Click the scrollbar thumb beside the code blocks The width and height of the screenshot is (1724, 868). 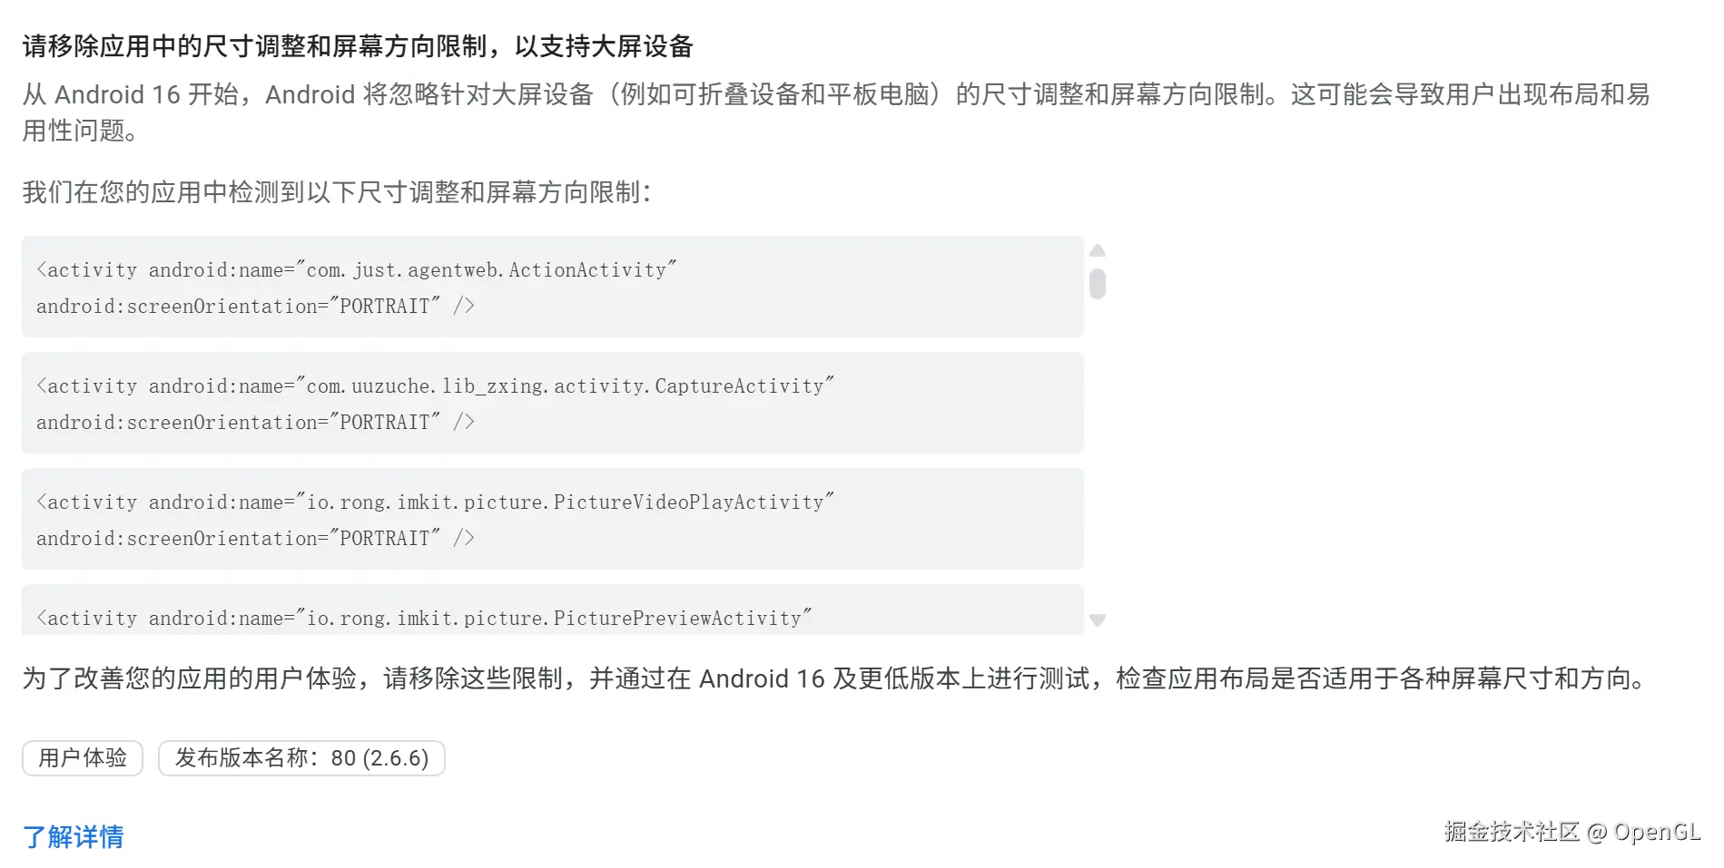1098,284
